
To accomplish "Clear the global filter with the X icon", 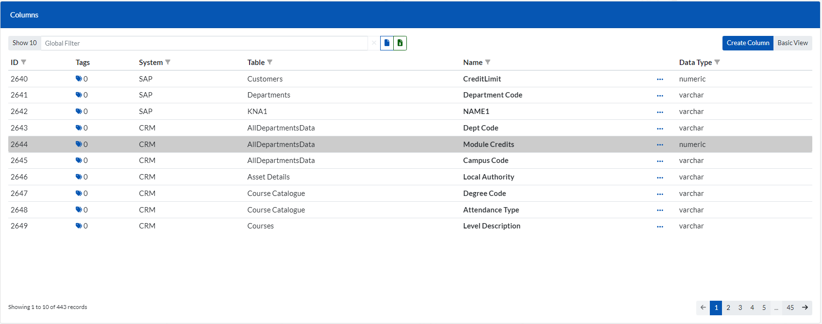I will [374, 43].
